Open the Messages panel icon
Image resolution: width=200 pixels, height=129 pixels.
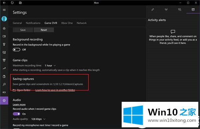click(x=180, y=10)
